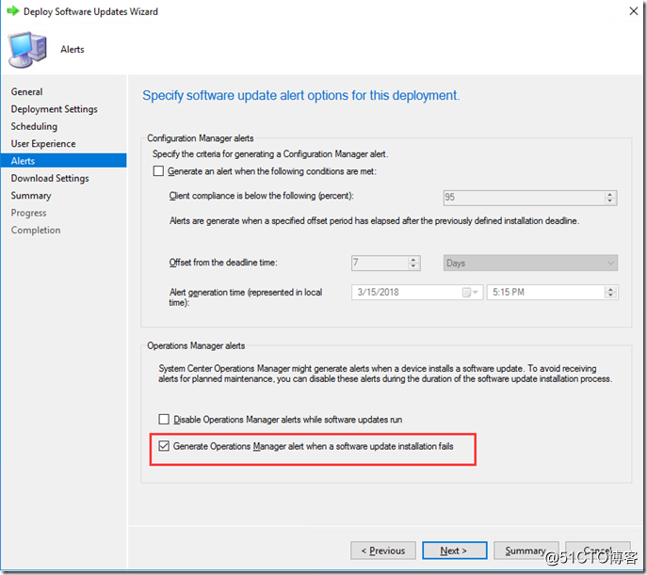
Task: Click 'Operations Manager alerts' group label
Action: (196, 345)
